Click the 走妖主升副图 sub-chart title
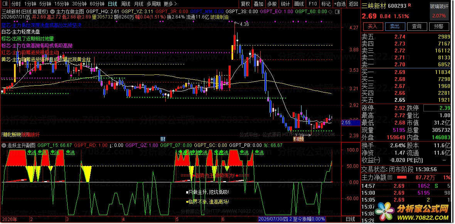This screenshot has width=455, height=224. (21, 145)
